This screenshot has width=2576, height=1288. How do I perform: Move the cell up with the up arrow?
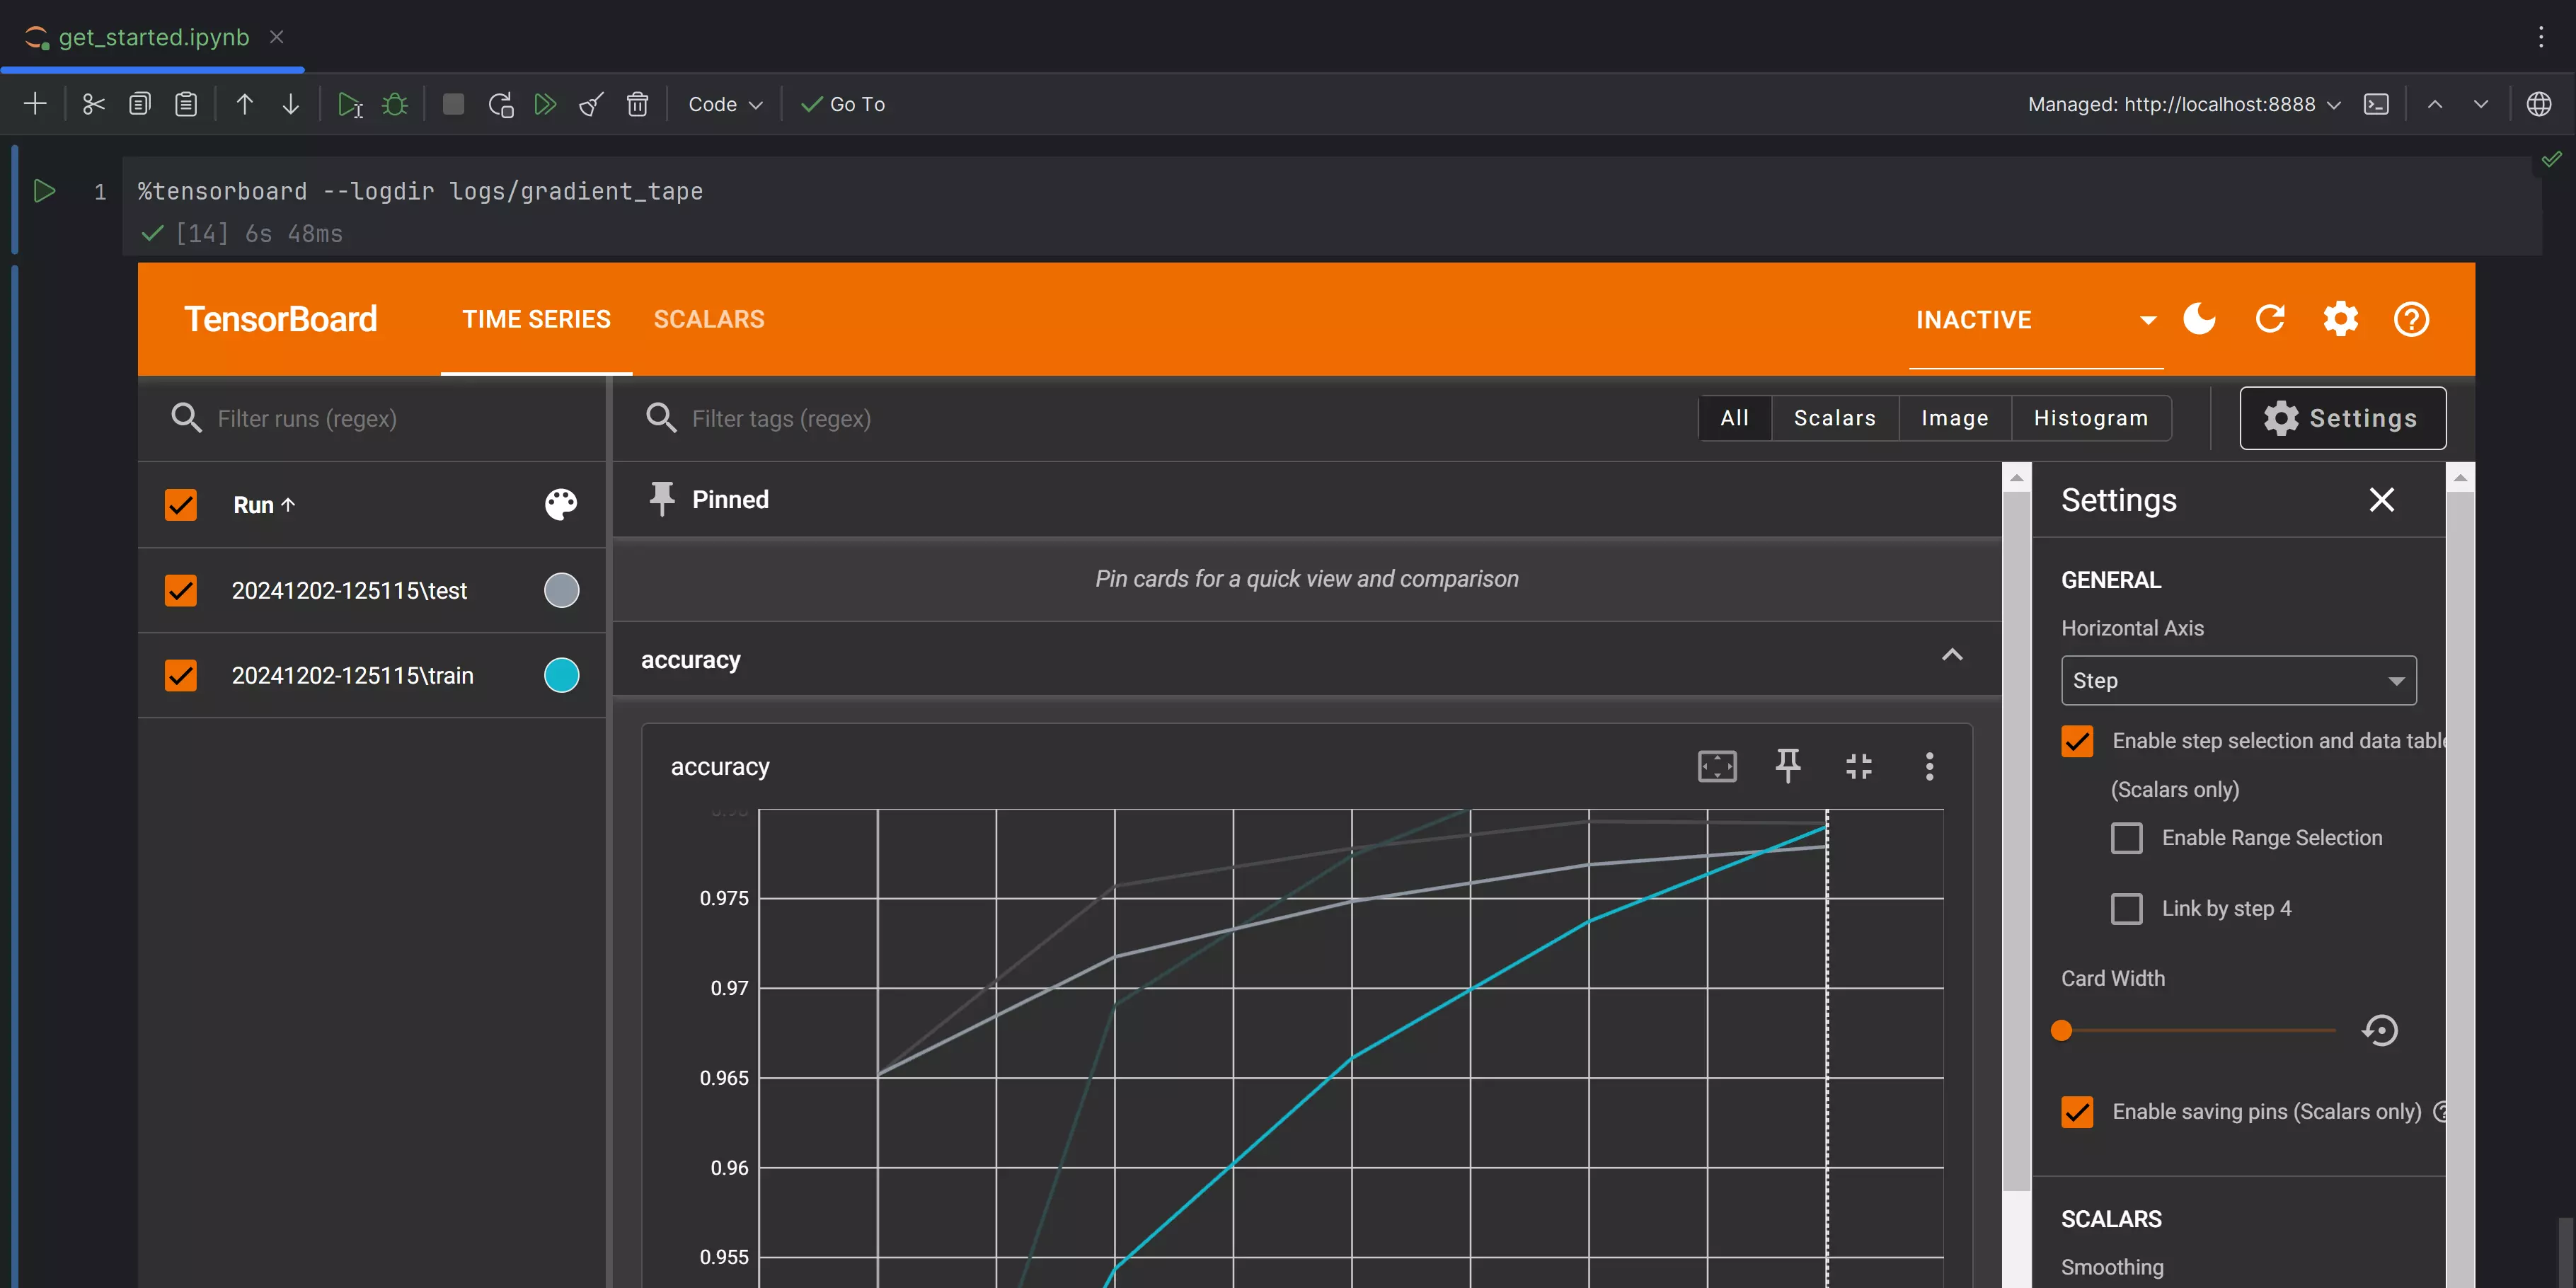tap(244, 104)
